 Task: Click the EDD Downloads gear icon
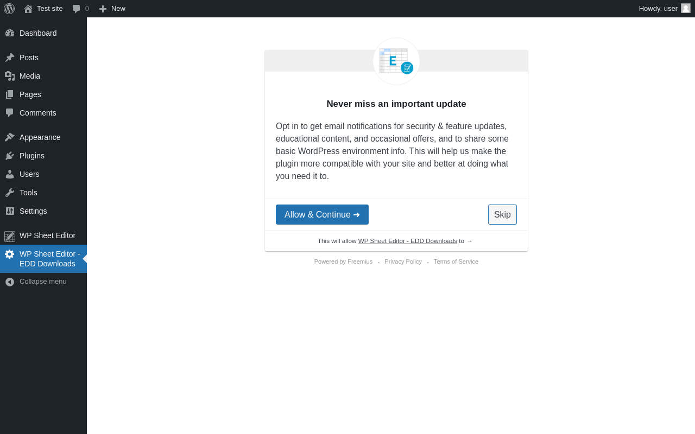pos(10,254)
